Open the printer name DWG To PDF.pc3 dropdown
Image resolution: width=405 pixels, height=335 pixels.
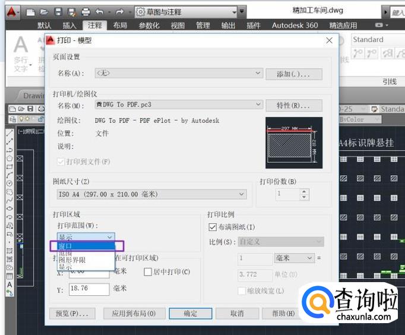[x=179, y=105]
